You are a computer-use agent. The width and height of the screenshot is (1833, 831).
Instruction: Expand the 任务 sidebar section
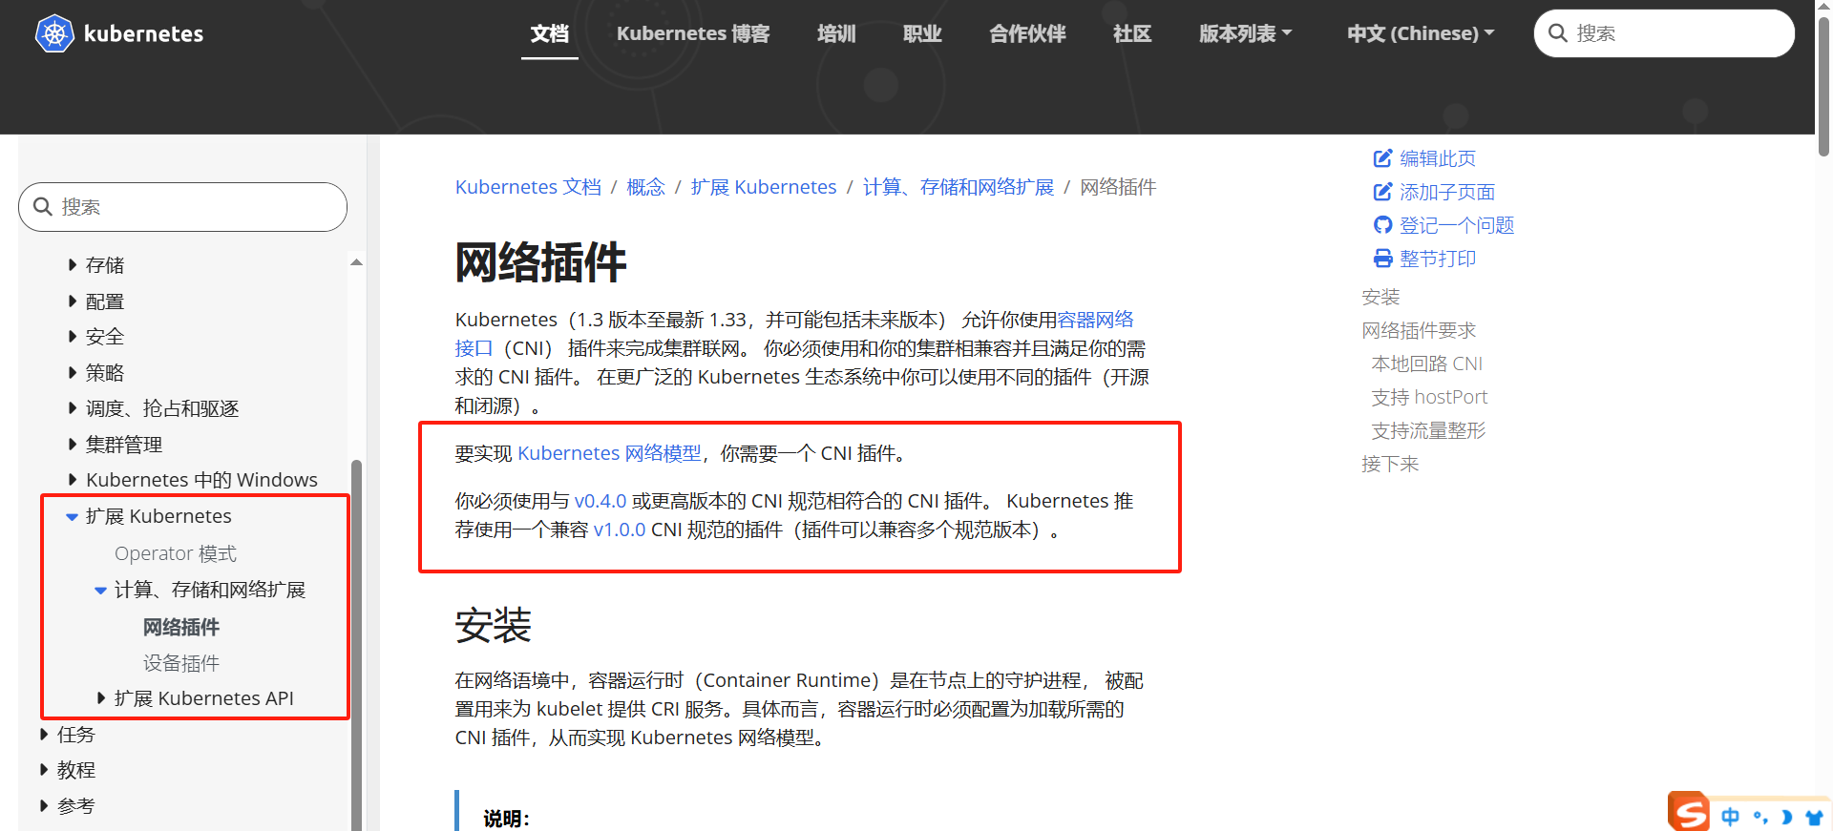[x=44, y=735]
